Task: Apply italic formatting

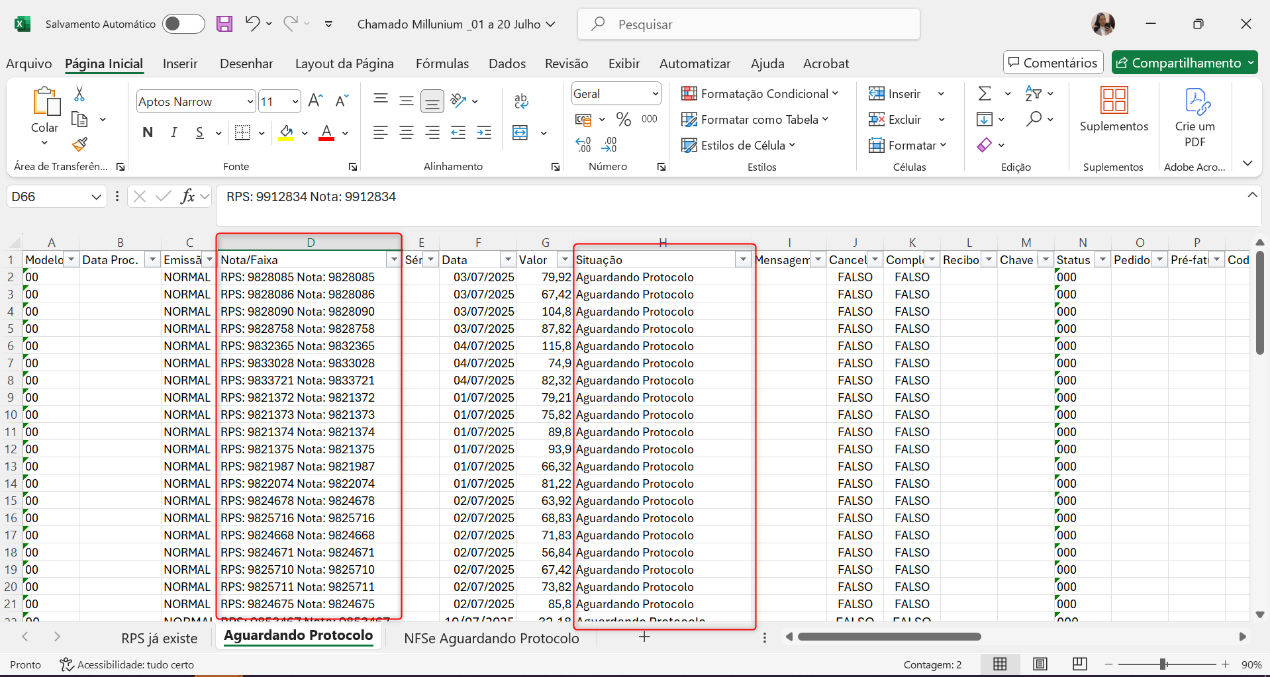Action: click(x=173, y=132)
